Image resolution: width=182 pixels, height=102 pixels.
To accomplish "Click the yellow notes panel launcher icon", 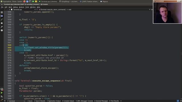I will (x=36, y=1).
